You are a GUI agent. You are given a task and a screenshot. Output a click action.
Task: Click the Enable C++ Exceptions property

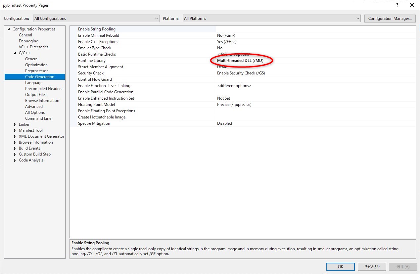[98, 42]
